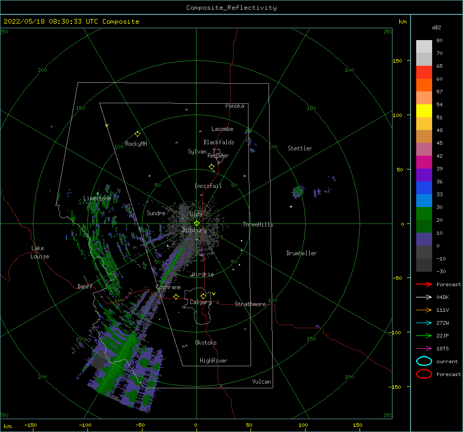Screen dimensions: 463x432
Task: Click the dBZ legend heading
Action: [436, 27]
